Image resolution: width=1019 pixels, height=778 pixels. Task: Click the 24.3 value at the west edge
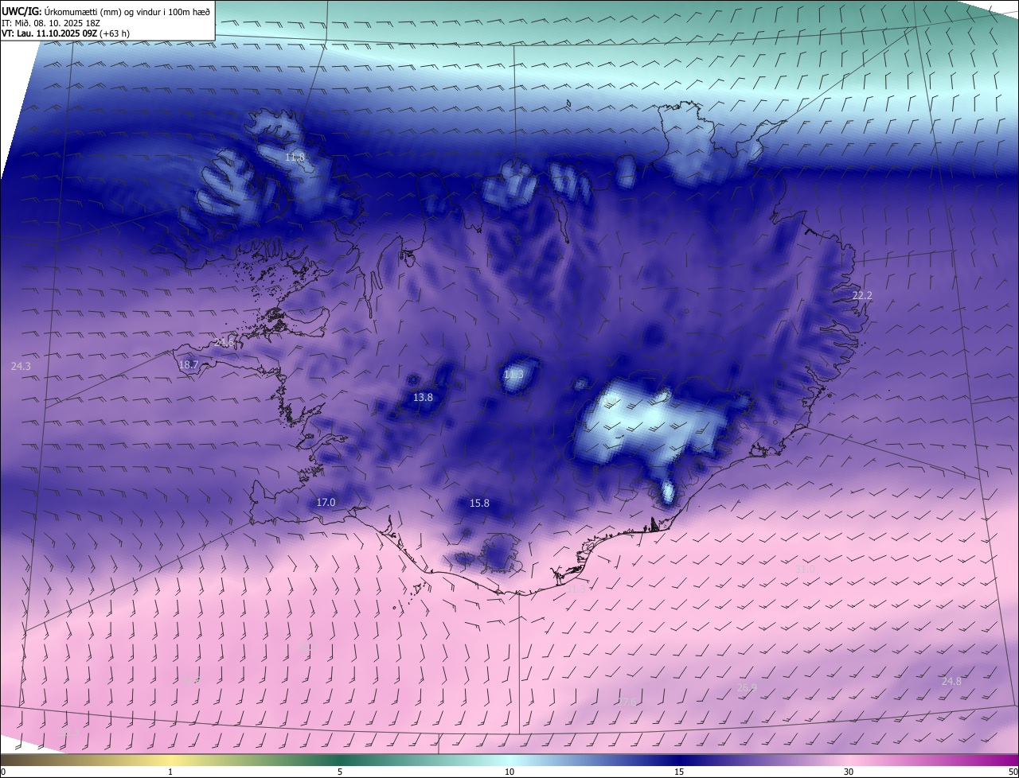[21, 366]
